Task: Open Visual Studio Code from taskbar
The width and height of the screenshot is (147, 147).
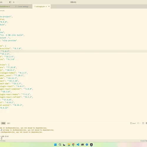Action: coord(78,145)
